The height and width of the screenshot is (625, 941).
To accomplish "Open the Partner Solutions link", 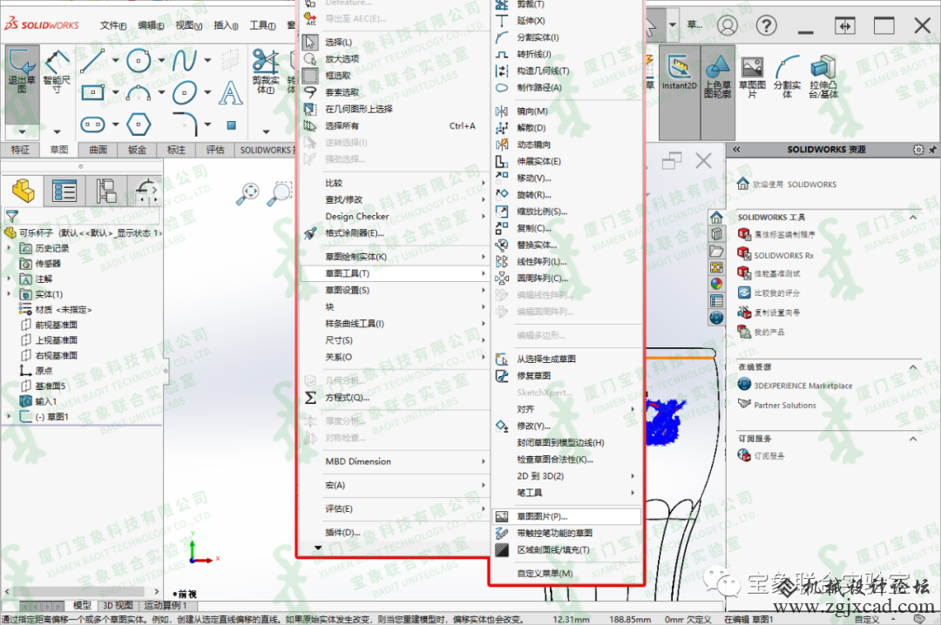I will (x=785, y=406).
